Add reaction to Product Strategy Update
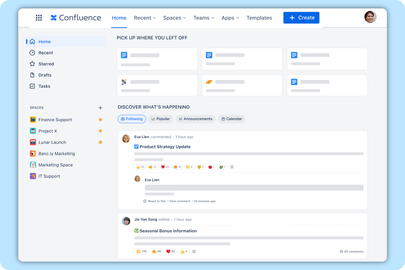The height and width of the screenshot is (270, 405). point(232,167)
